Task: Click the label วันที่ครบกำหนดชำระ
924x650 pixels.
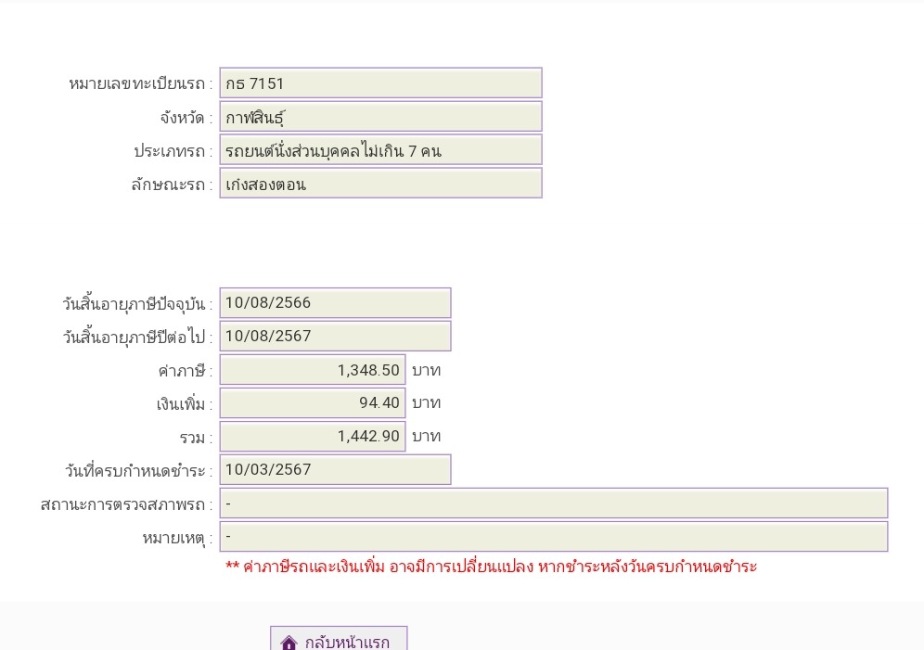Action: [x=138, y=471]
